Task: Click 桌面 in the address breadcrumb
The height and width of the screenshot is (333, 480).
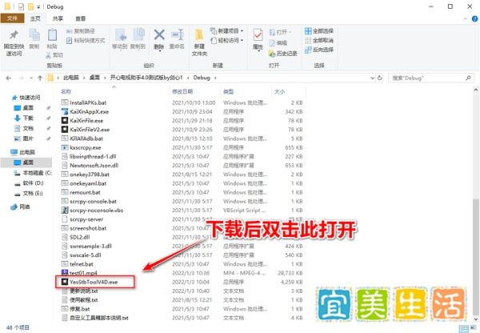Action: click(94, 78)
